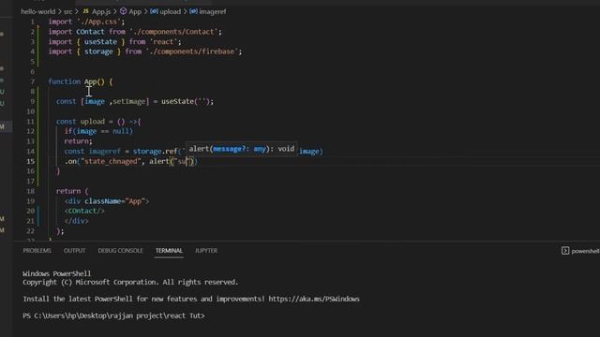Click 'null' on line 12

click(x=120, y=131)
